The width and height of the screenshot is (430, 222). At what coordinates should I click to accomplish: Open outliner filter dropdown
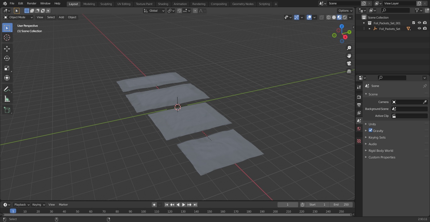coord(418,10)
